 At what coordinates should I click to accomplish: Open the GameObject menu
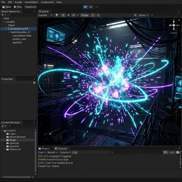(31, 2)
